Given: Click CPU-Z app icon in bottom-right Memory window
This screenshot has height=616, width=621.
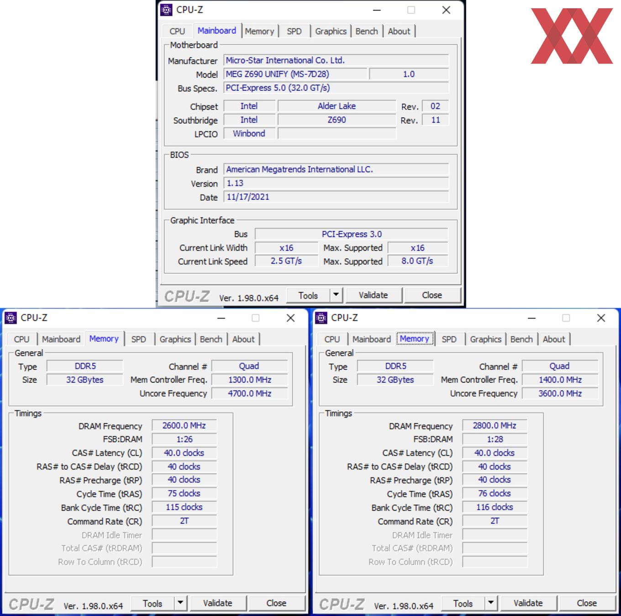Looking at the screenshot, I should click(x=321, y=318).
